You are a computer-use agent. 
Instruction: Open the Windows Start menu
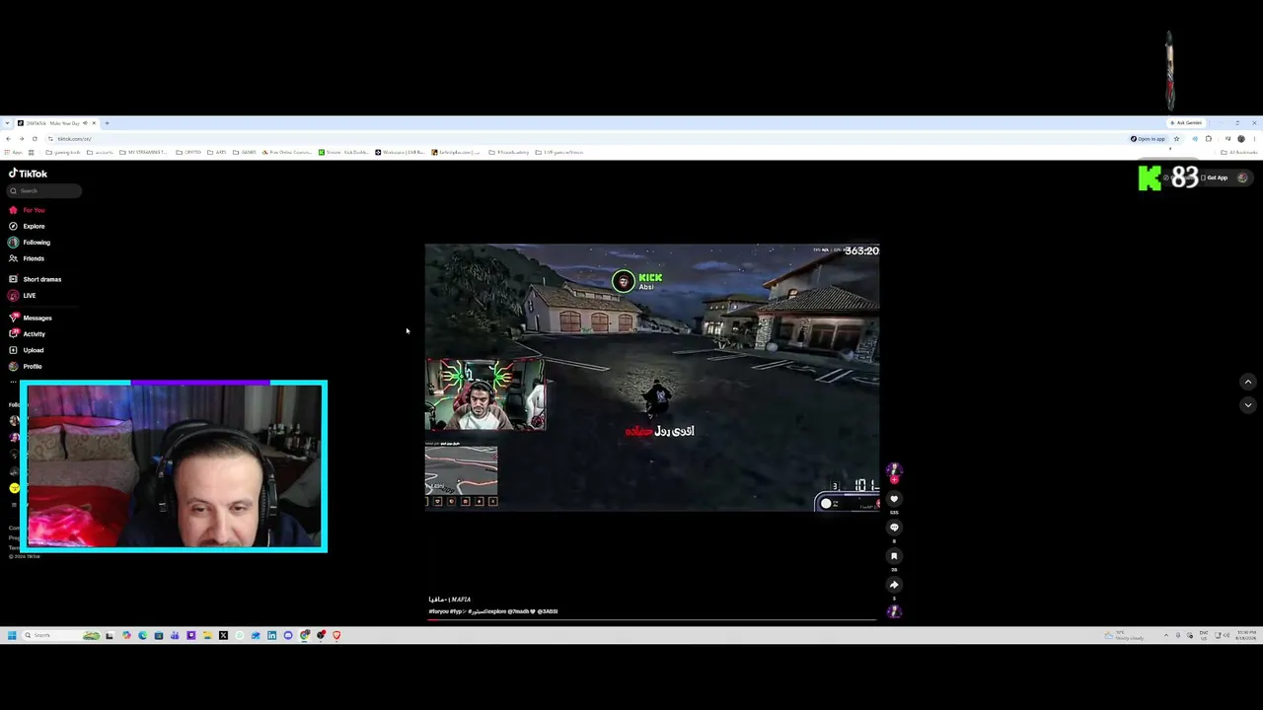[x=12, y=636]
